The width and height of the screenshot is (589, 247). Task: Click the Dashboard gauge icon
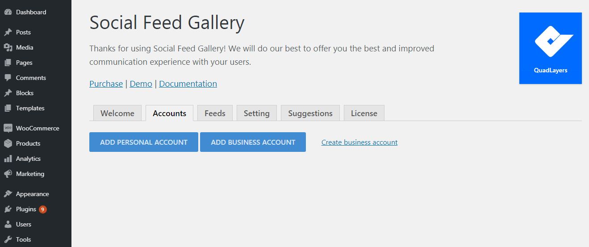point(8,12)
